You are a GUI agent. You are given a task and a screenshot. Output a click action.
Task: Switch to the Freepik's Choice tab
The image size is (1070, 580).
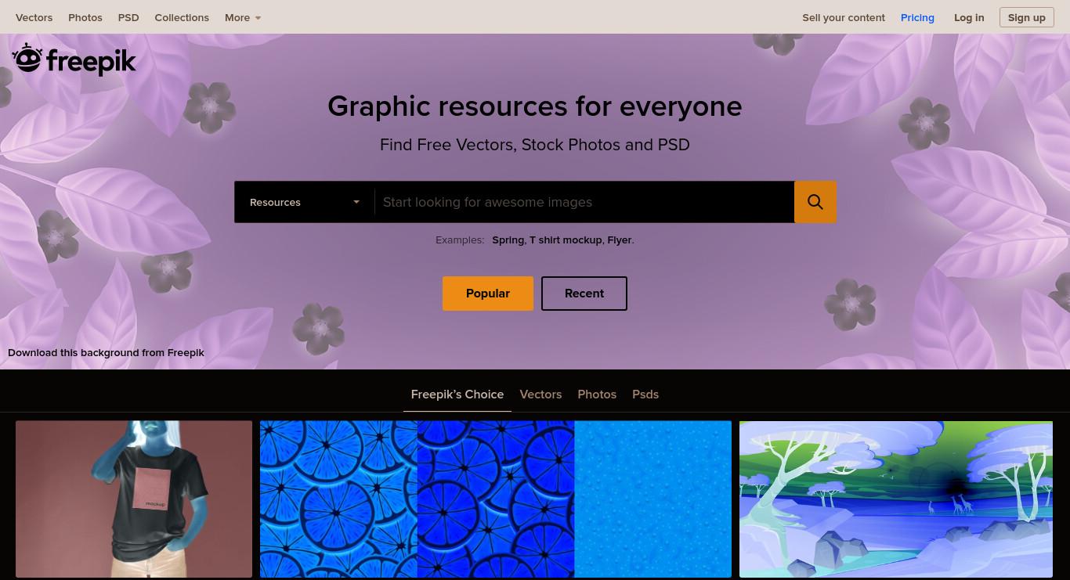(457, 394)
